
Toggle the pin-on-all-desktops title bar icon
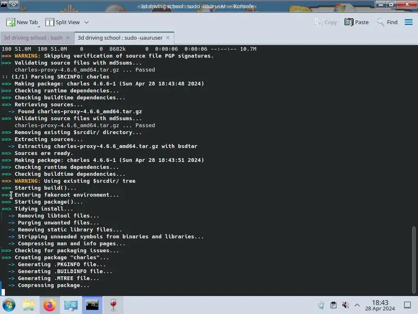coord(14,4)
